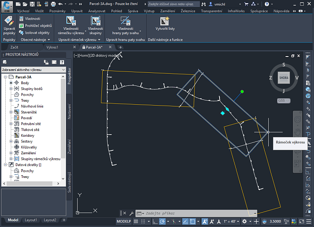Expand the Trasy tree node
Image resolution: width=314 pixels, height=227 pixels.
pyautogui.click(x=11, y=100)
